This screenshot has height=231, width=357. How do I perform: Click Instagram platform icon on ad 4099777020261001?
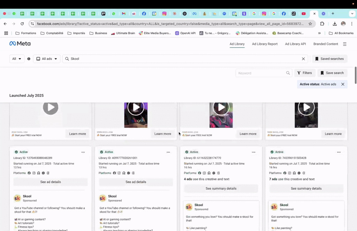tap(119, 173)
